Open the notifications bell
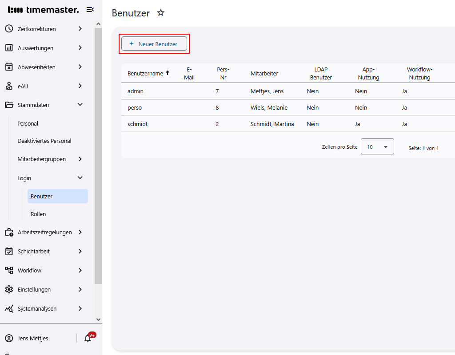 88,338
